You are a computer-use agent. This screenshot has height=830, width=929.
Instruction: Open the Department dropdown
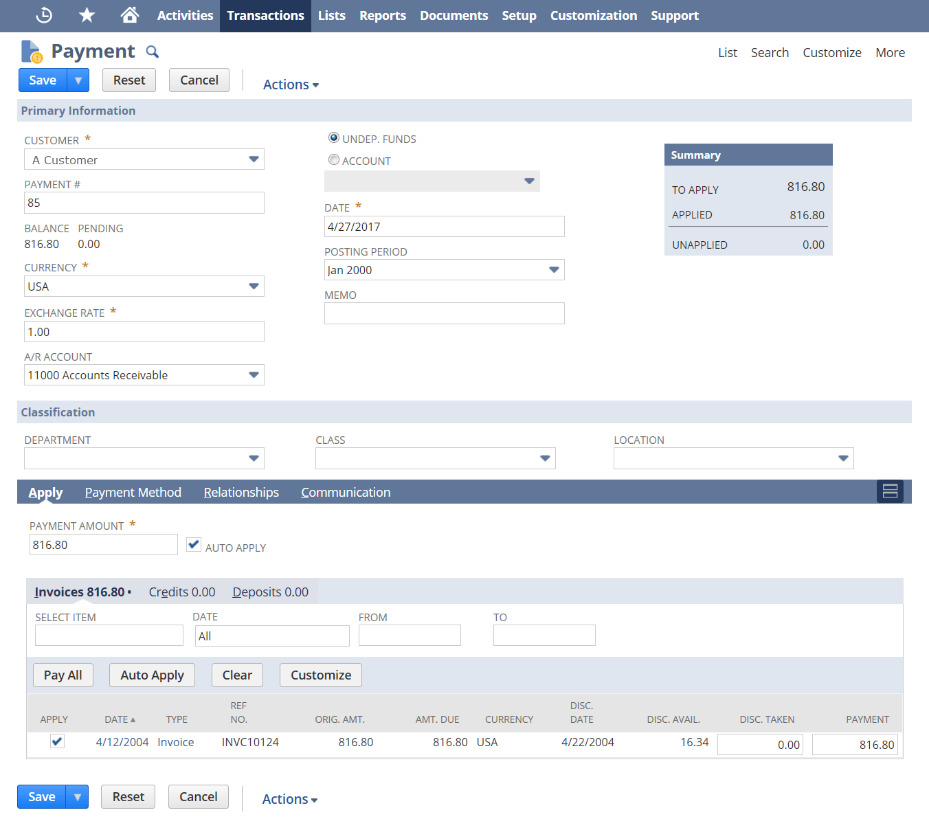click(x=254, y=458)
